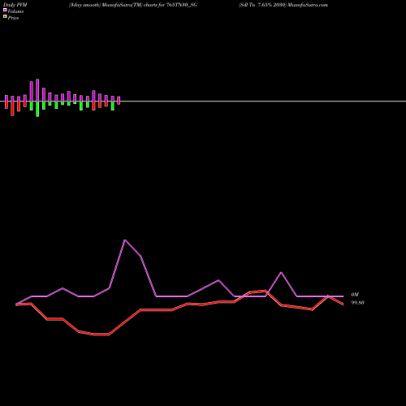Click the 'Price' legend label
This screenshot has height=406, width=406.
coord(13,18)
